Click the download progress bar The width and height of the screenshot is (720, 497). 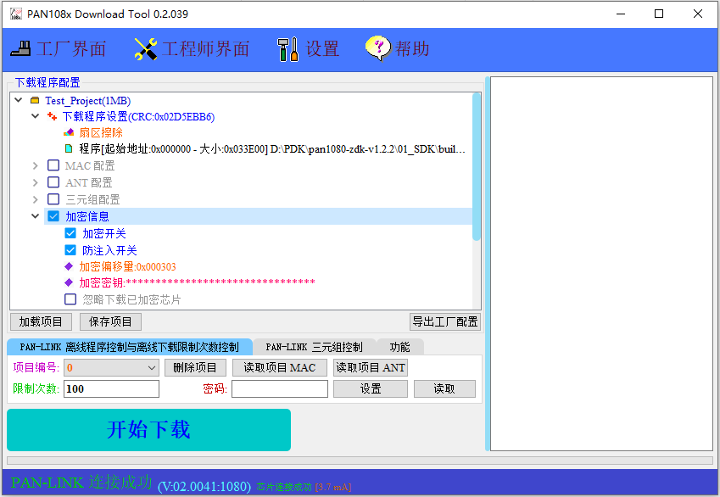click(x=360, y=461)
